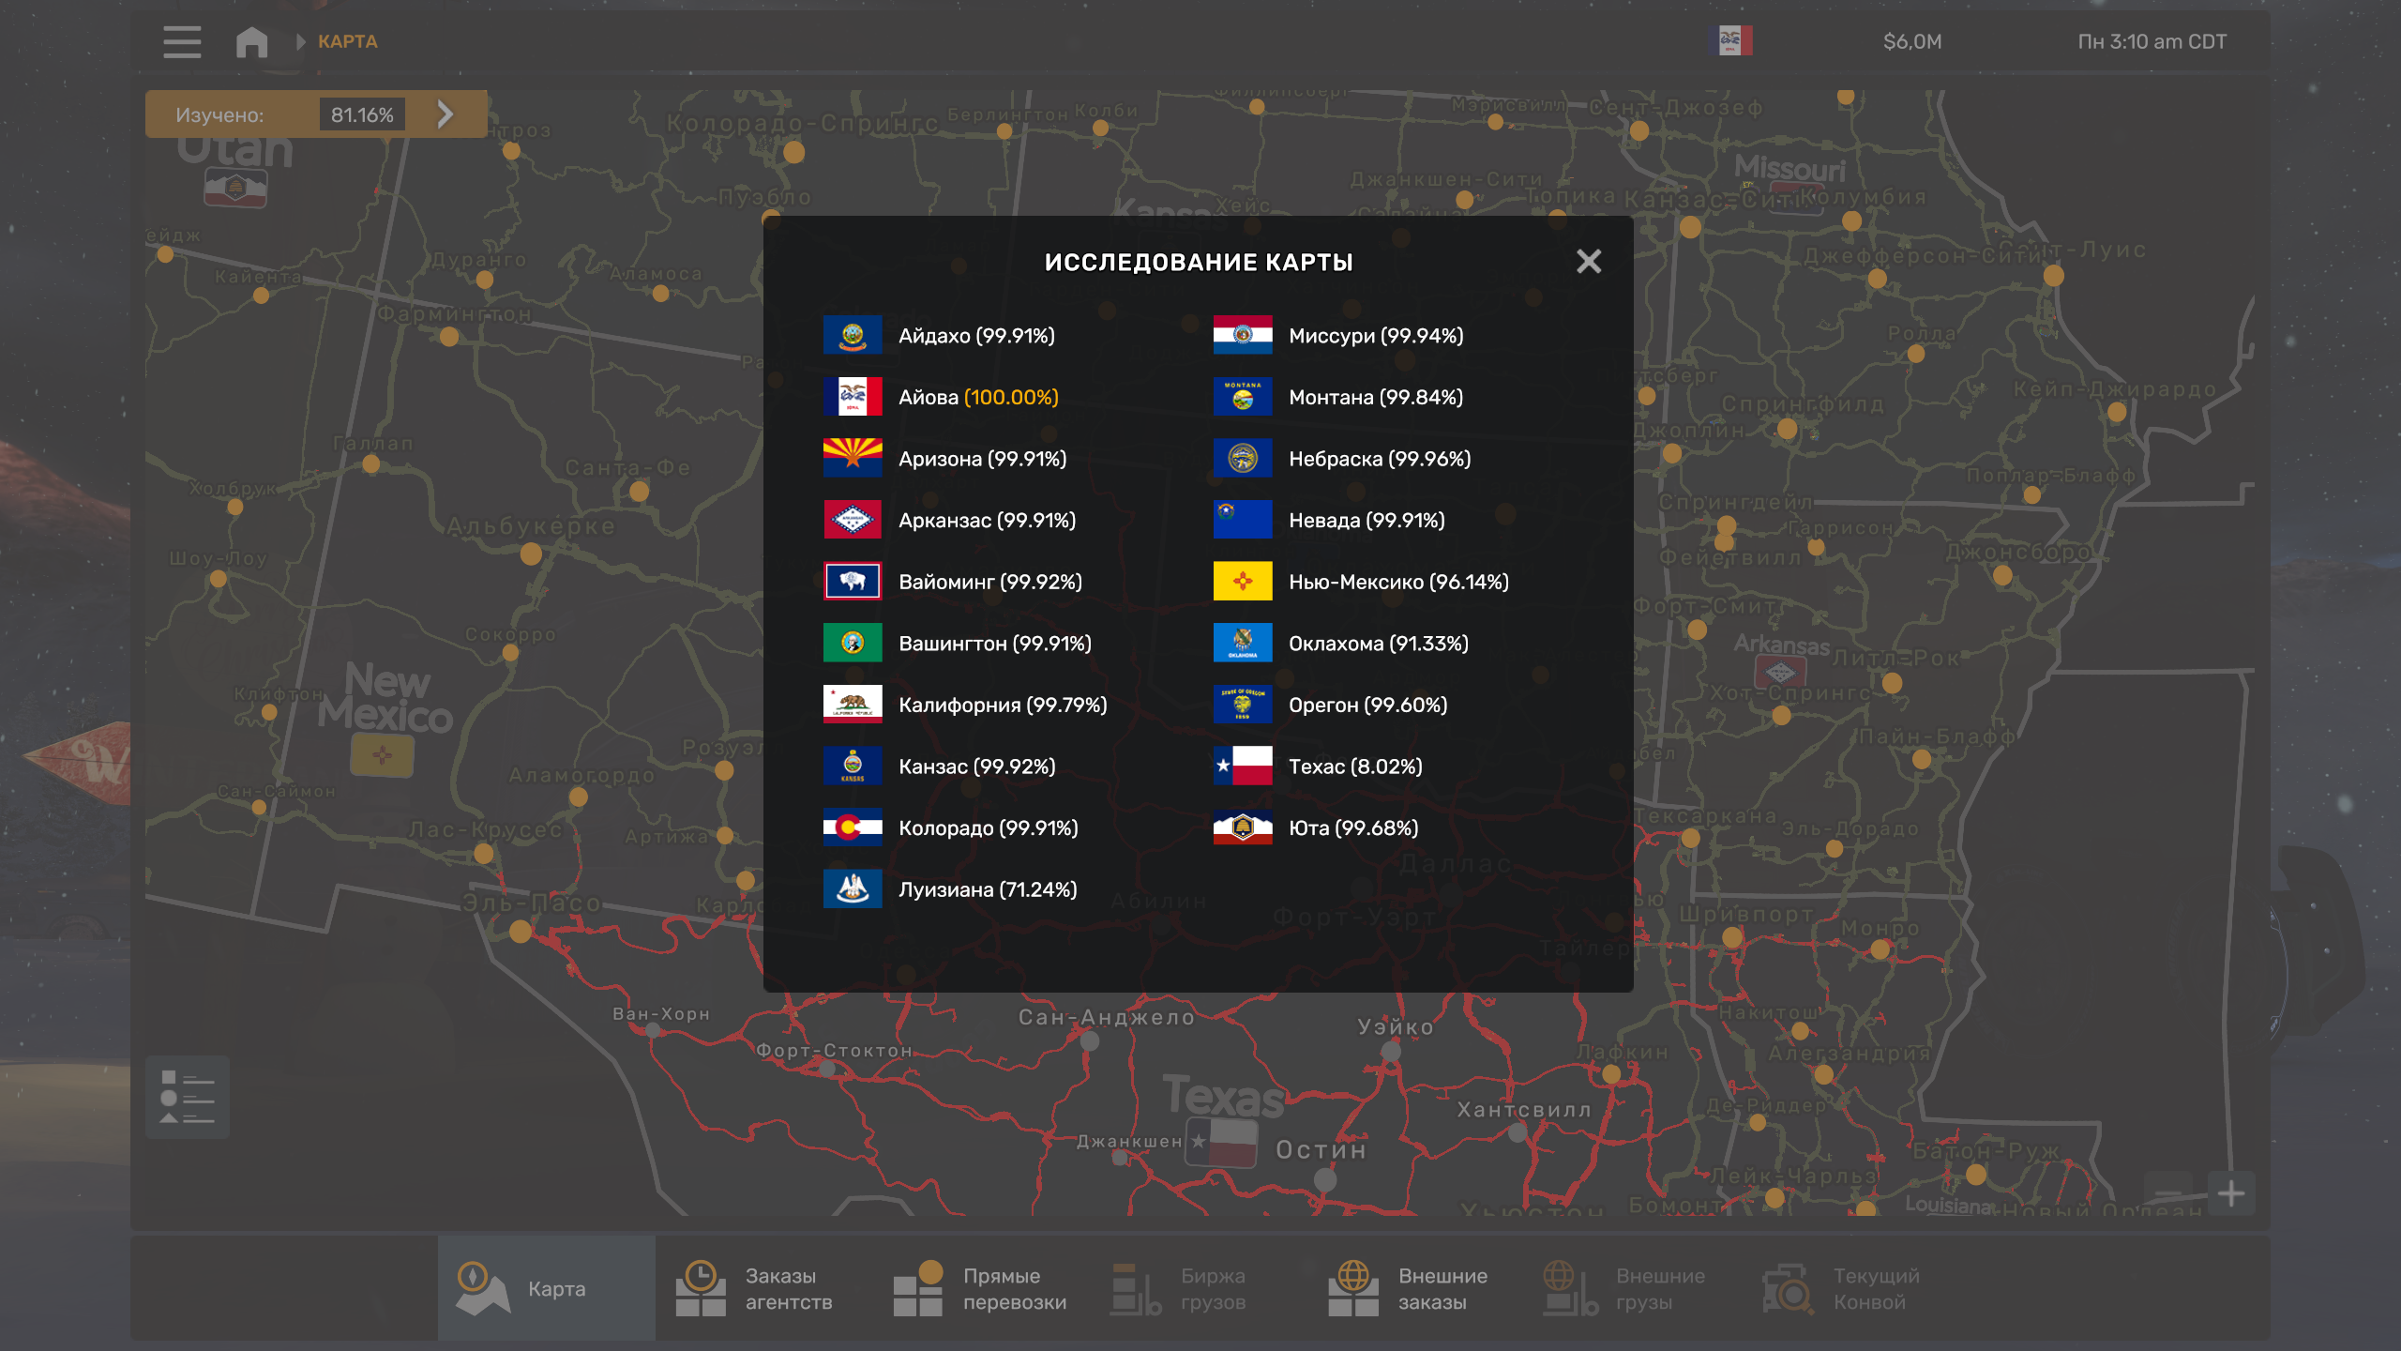The image size is (2401, 1351).
Task: Click the New Mexico flag in list
Action: pyautogui.click(x=1242, y=582)
